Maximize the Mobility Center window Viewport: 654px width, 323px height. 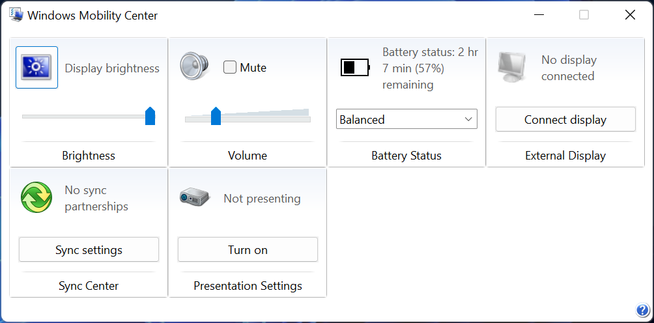[x=584, y=14]
